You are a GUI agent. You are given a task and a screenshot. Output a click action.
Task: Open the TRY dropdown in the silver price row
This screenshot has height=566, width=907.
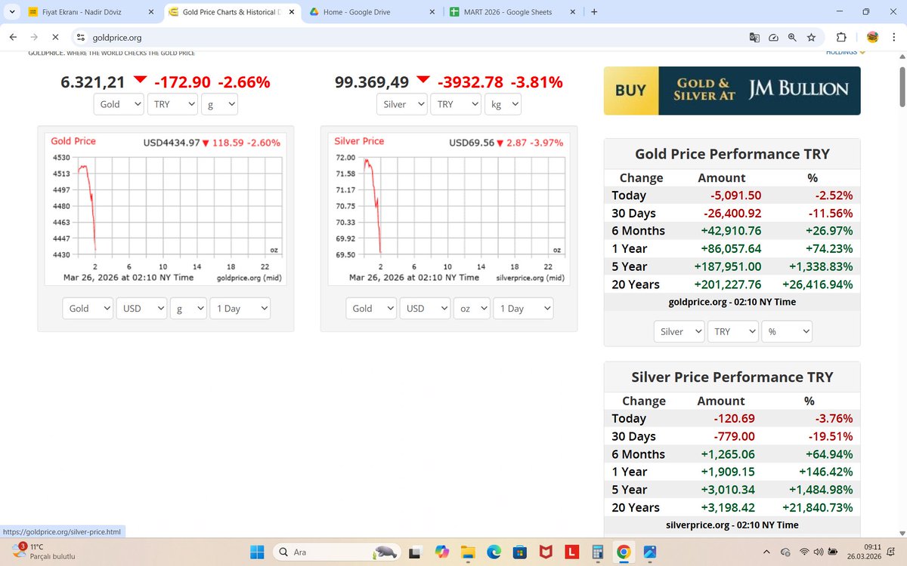tap(456, 104)
